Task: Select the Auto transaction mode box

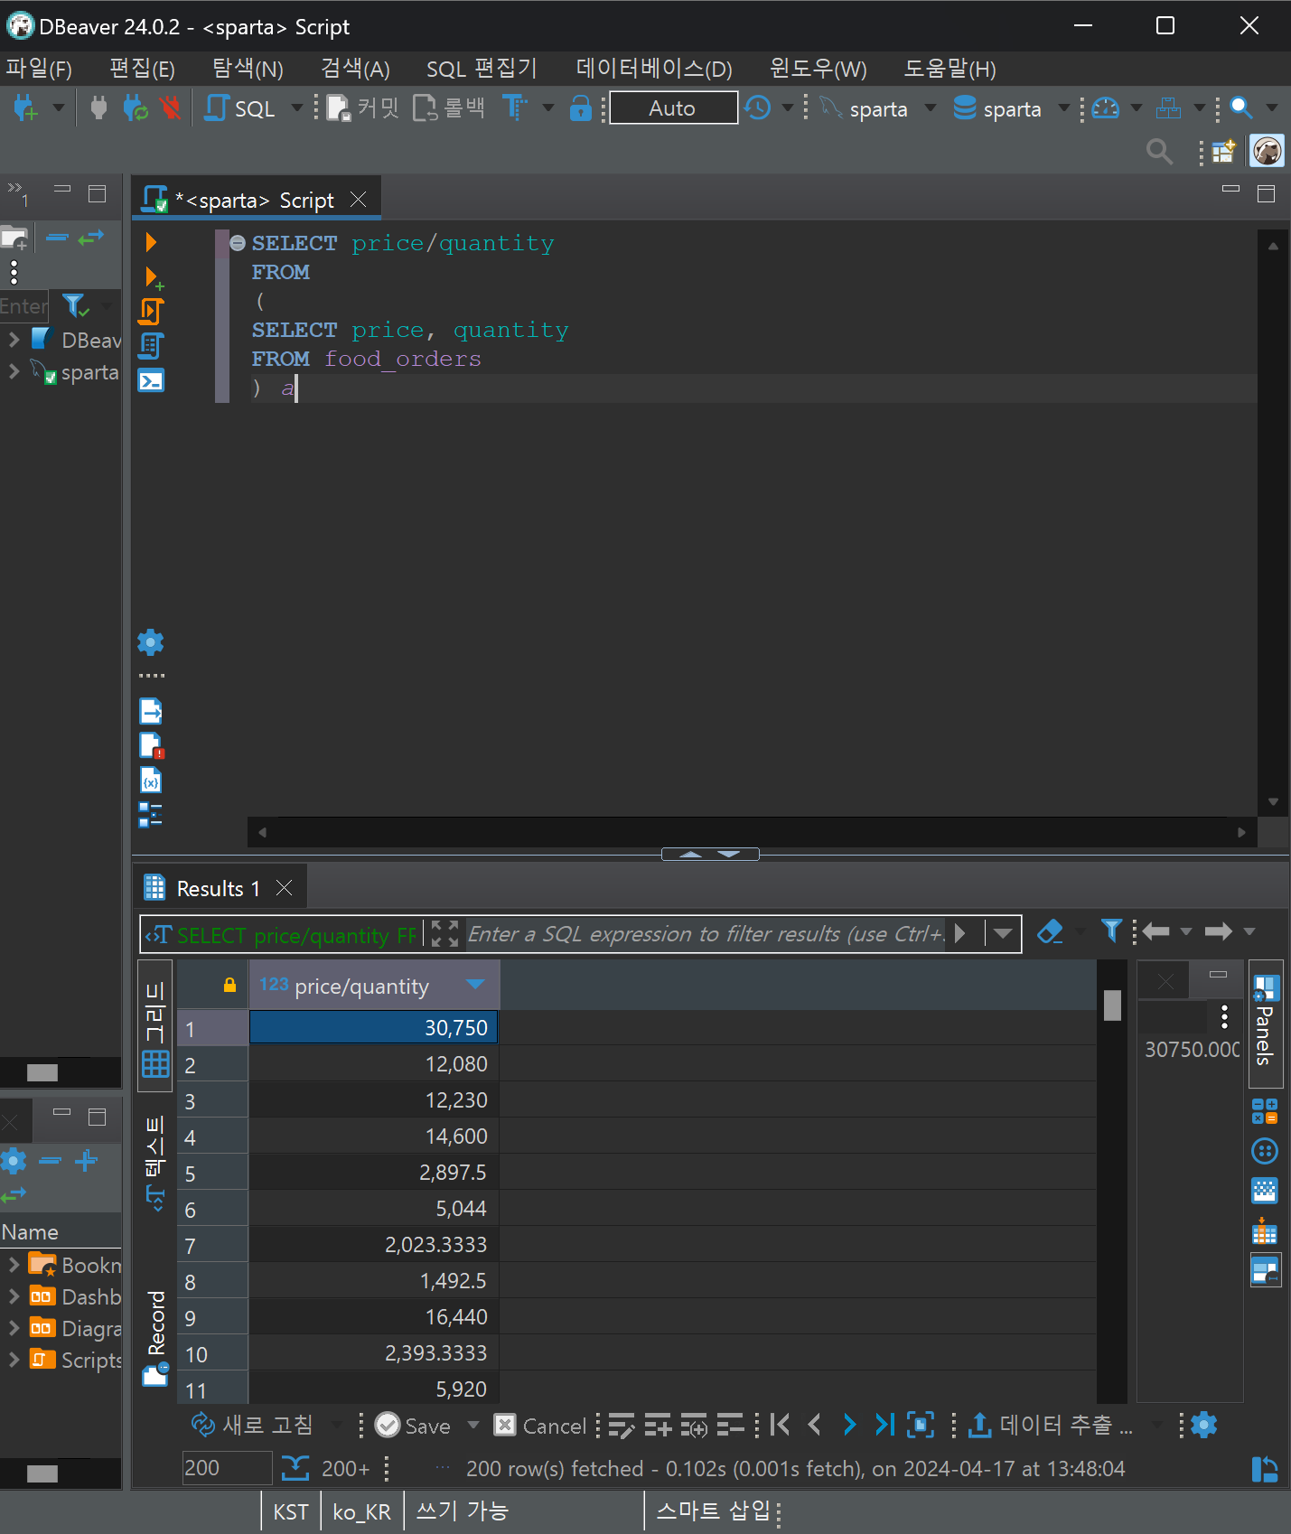Action: pyautogui.click(x=673, y=108)
